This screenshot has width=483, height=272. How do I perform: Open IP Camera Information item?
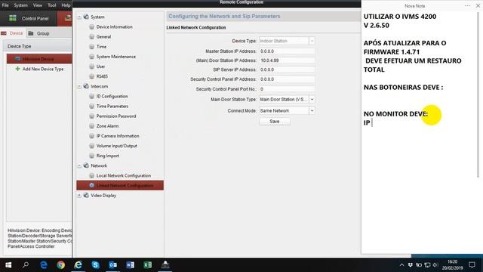point(118,136)
